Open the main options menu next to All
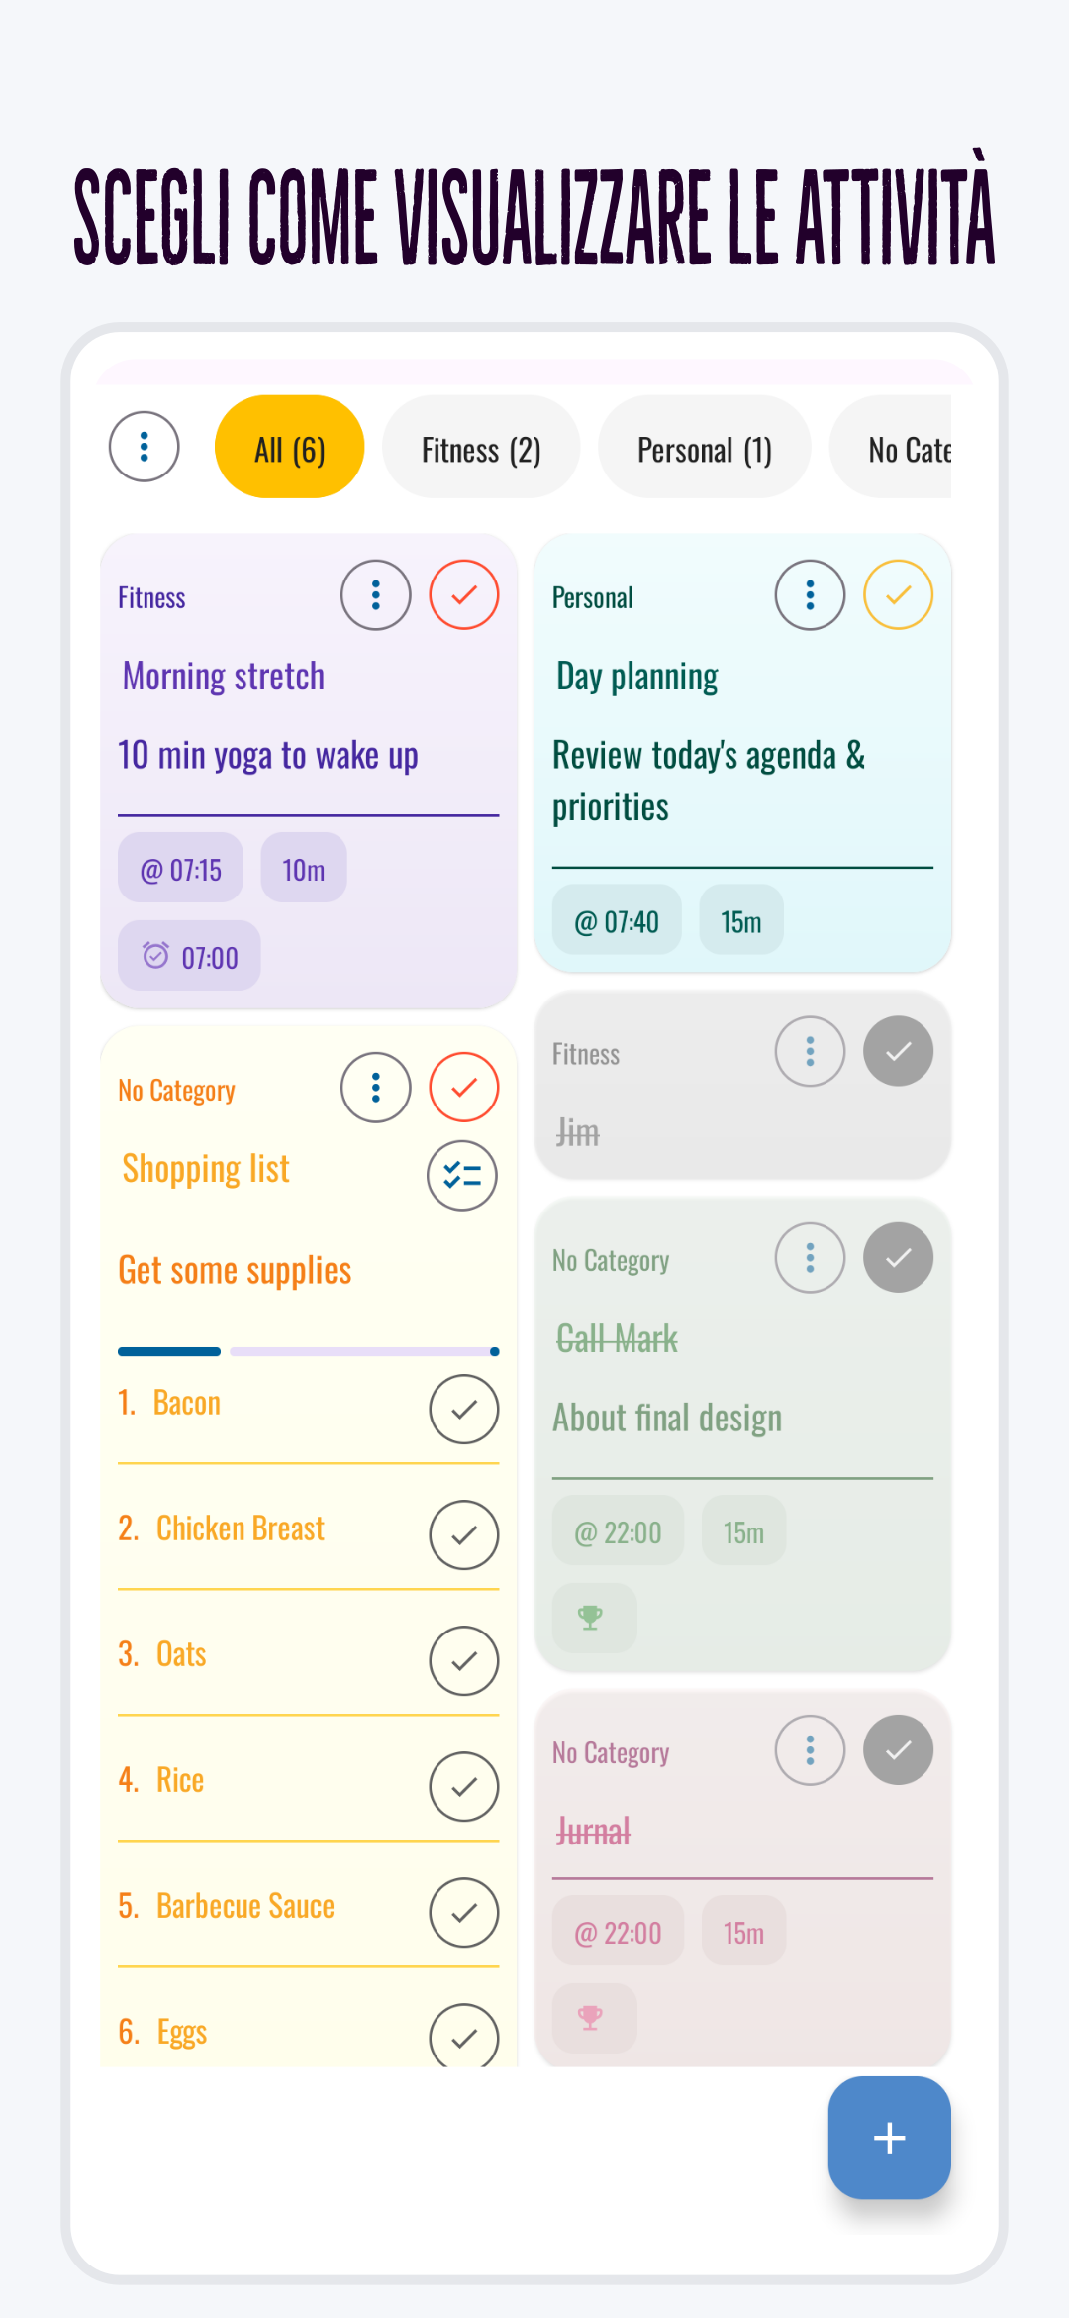The width and height of the screenshot is (1069, 2318). (x=145, y=447)
